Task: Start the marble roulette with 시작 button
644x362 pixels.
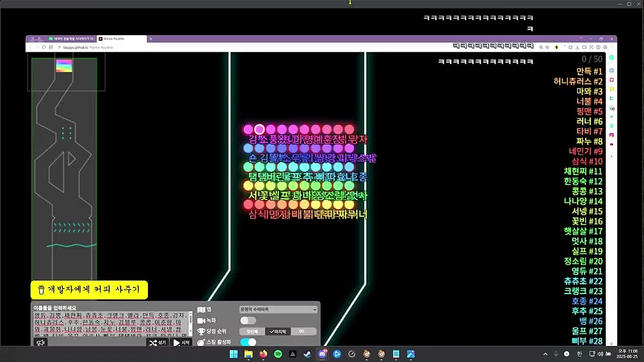Action: [x=182, y=342]
